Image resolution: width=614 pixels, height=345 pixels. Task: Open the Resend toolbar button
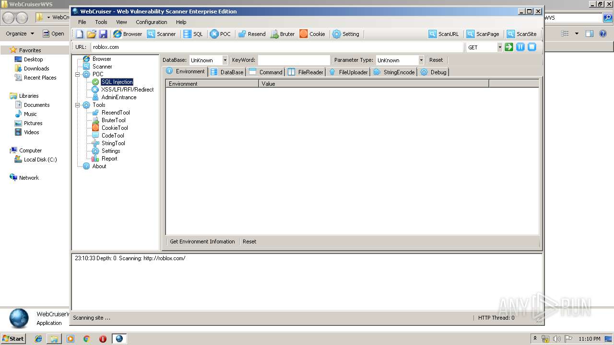click(x=252, y=34)
